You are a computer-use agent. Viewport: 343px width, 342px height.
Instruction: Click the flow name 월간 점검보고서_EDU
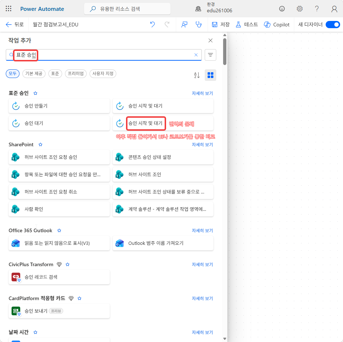click(56, 25)
